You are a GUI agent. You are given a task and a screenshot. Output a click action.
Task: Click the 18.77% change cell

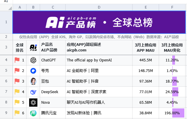point(172,81)
